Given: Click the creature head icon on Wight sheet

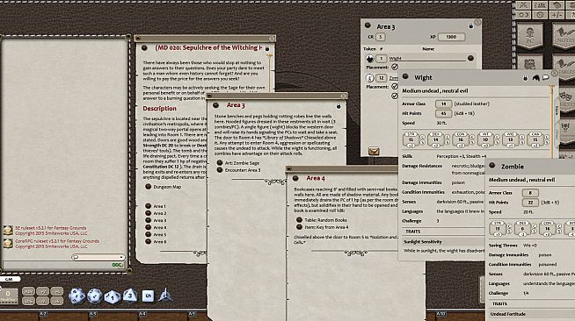Looking at the screenshot, I should [535, 78].
